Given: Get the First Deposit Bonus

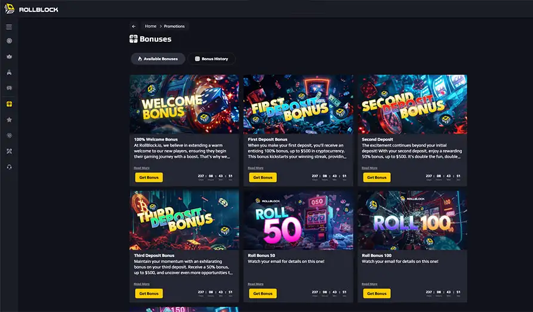Looking at the screenshot, I should click(263, 177).
